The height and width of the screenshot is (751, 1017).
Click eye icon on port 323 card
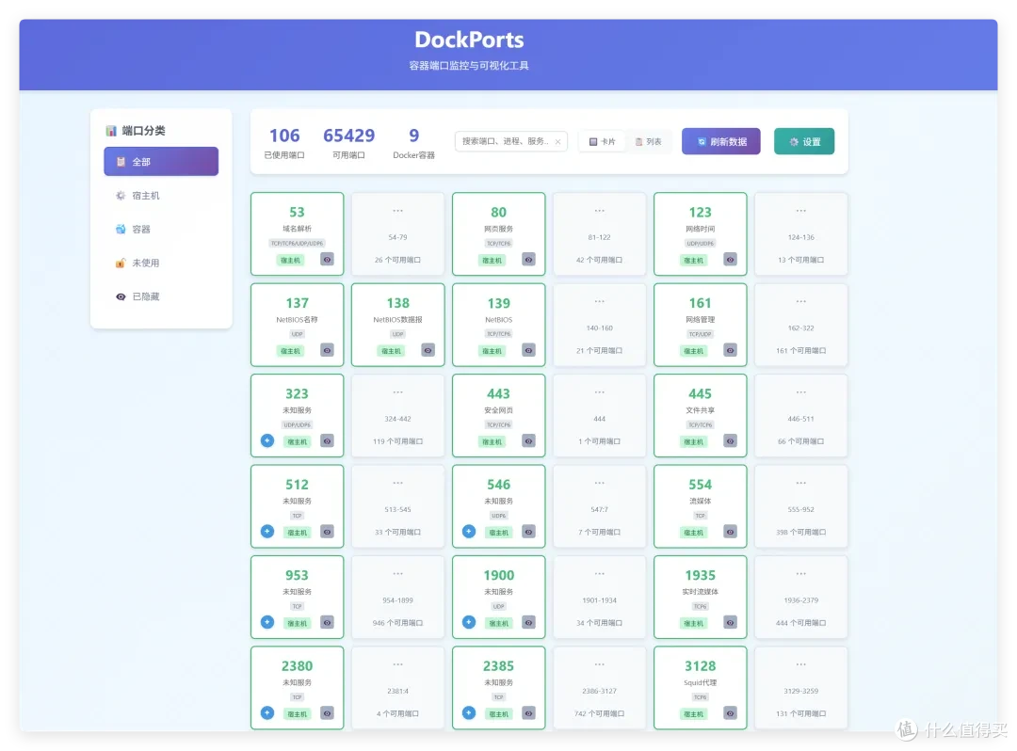pyautogui.click(x=328, y=441)
